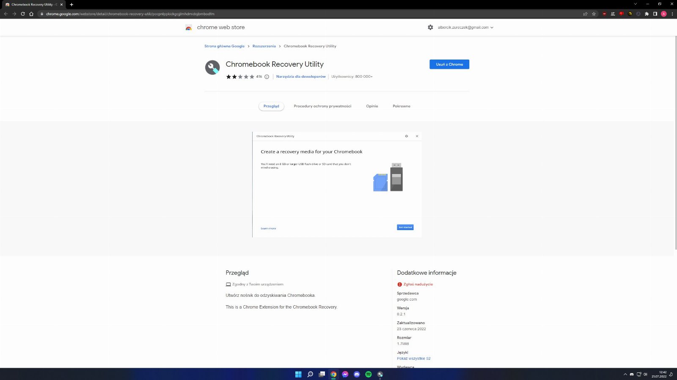Image resolution: width=677 pixels, height=380 pixels.
Task: Click the share page icon in address bar
Action: (585, 14)
